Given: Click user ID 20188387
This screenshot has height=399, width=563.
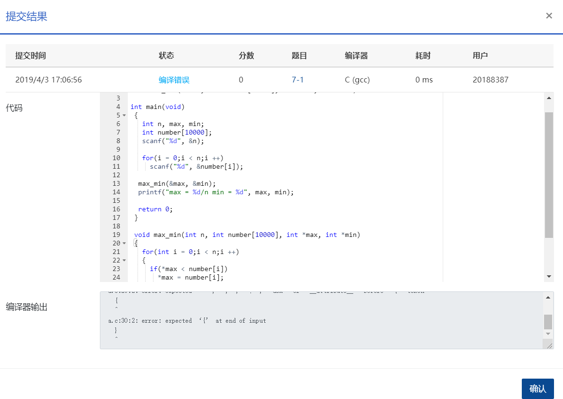Looking at the screenshot, I should click(491, 80).
